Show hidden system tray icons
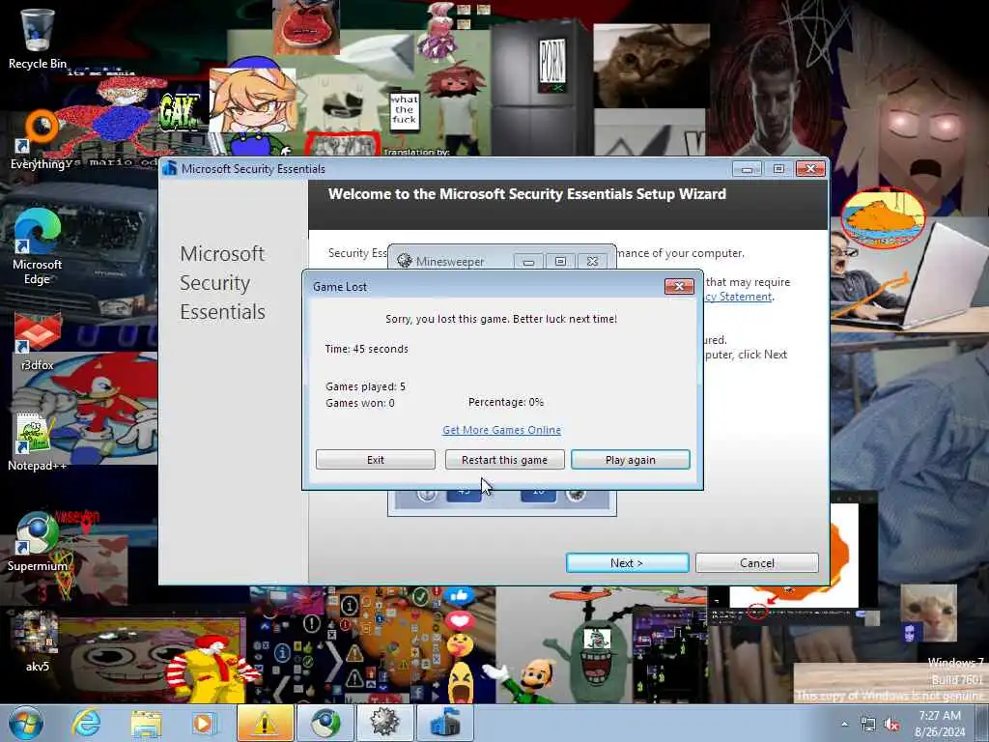 click(844, 724)
